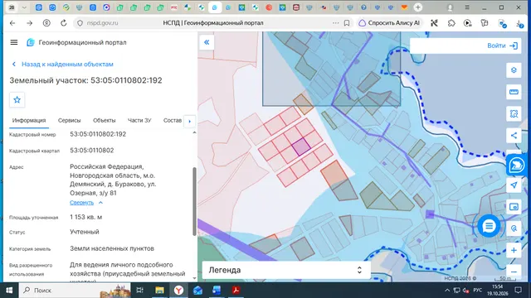Open browser downloads arrow icon
The height and width of the screenshot is (298, 531).
tap(519, 23)
